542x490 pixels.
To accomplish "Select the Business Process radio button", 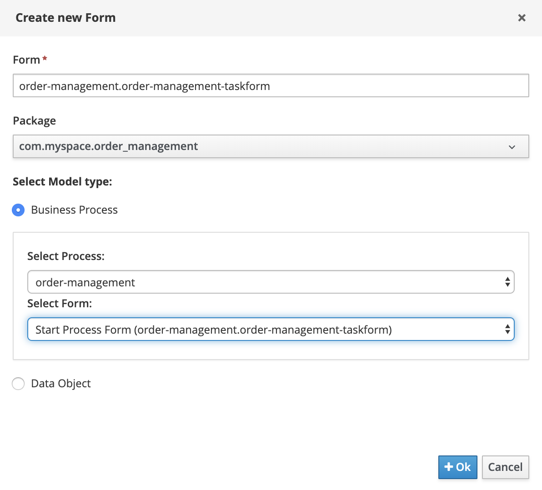I will click(x=18, y=210).
